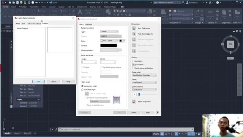Click the Save icon in Quick Access toolbar

pyautogui.click(x=17, y=3)
